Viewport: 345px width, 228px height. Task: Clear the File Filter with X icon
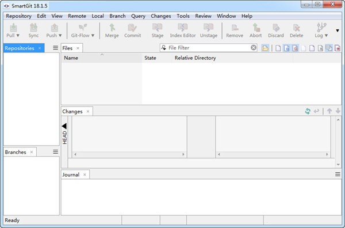[254, 48]
